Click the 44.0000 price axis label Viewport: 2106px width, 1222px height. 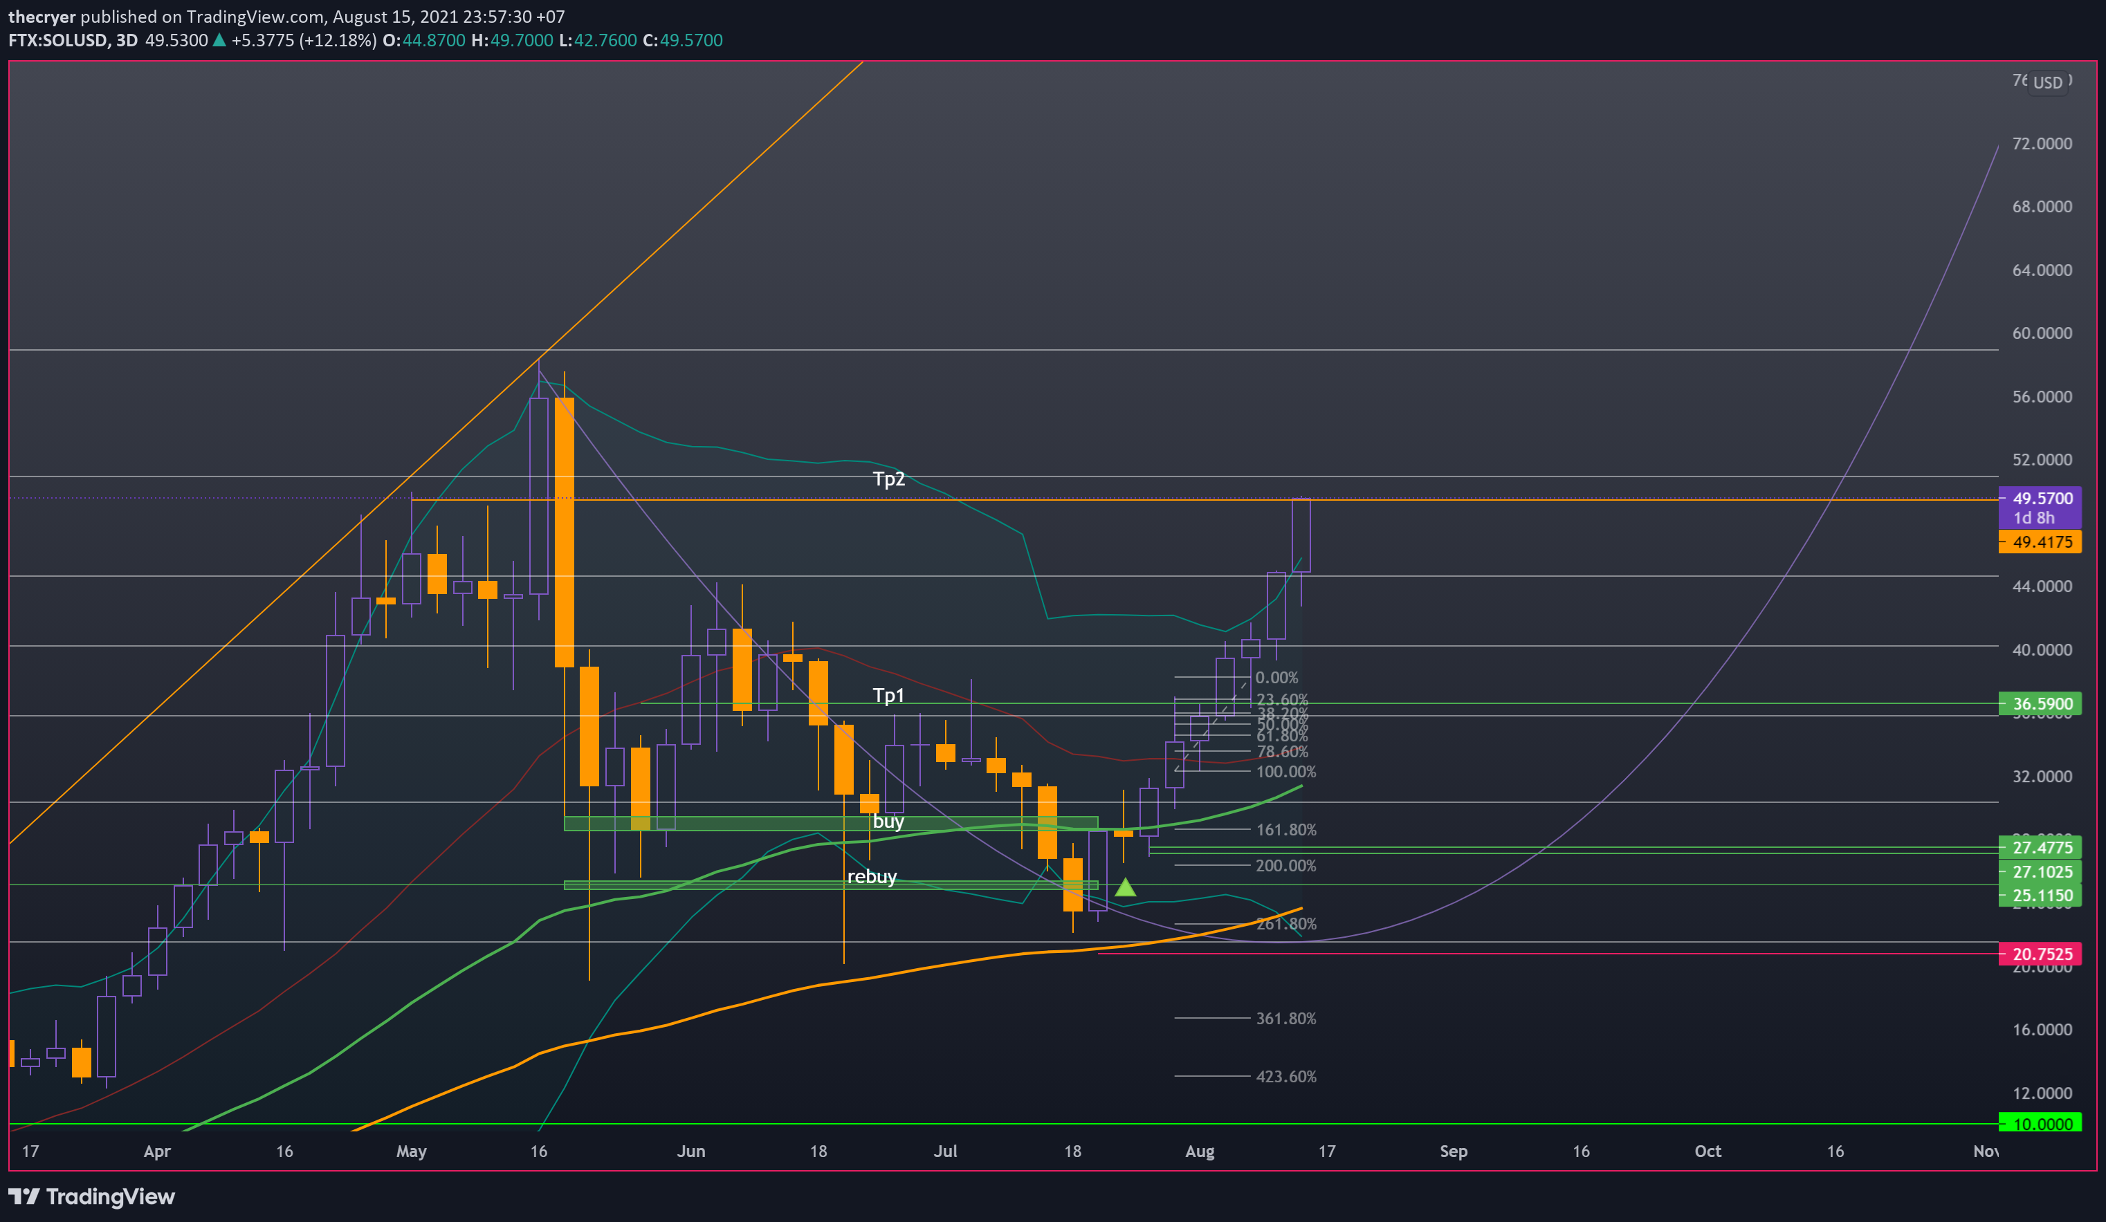point(2042,586)
